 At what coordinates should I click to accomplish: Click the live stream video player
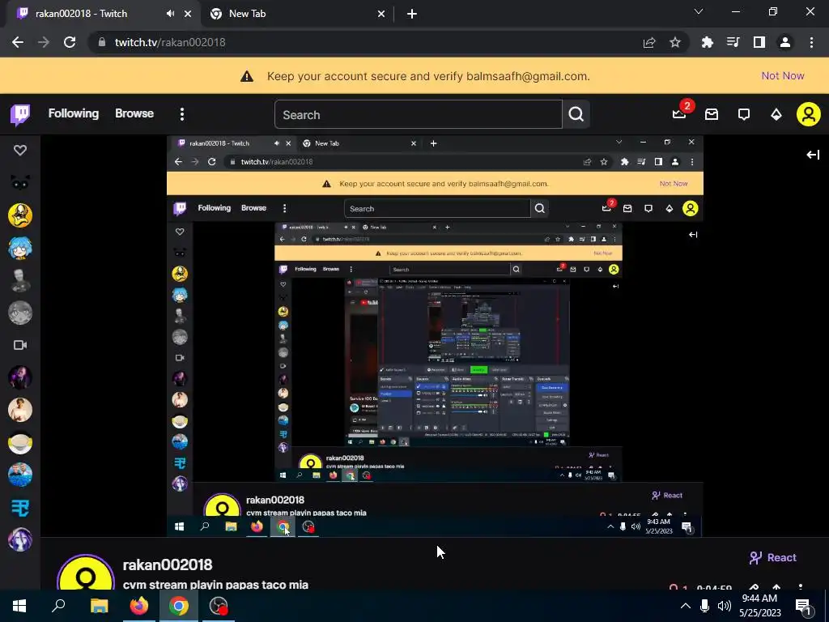tap(435, 336)
